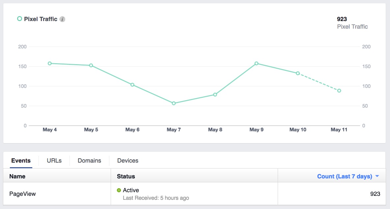The width and height of the screenshot is (390, 209).
Task: Click the 150 label on right axis
Action: click(x=366, y=66)
